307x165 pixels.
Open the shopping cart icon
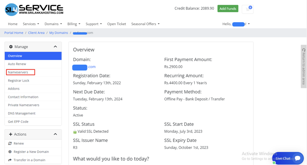[247, 9]
